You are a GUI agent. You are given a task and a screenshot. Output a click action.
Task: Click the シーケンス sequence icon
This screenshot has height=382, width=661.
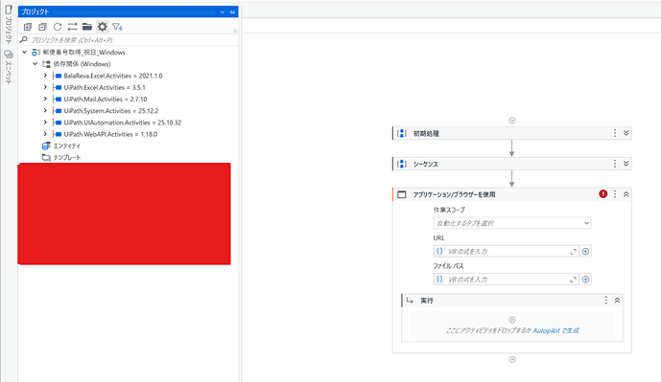(402, 164)
